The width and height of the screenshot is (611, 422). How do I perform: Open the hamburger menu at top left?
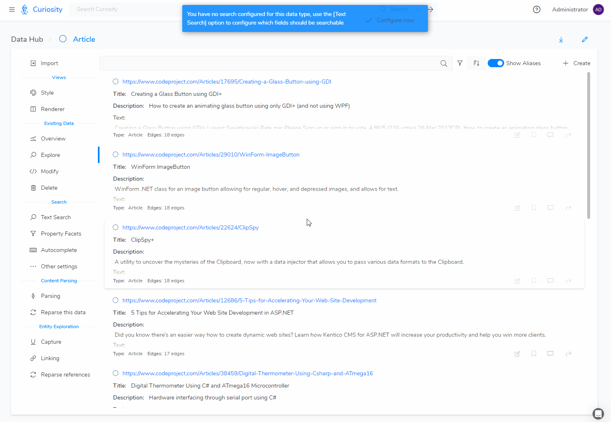[11, 9]
